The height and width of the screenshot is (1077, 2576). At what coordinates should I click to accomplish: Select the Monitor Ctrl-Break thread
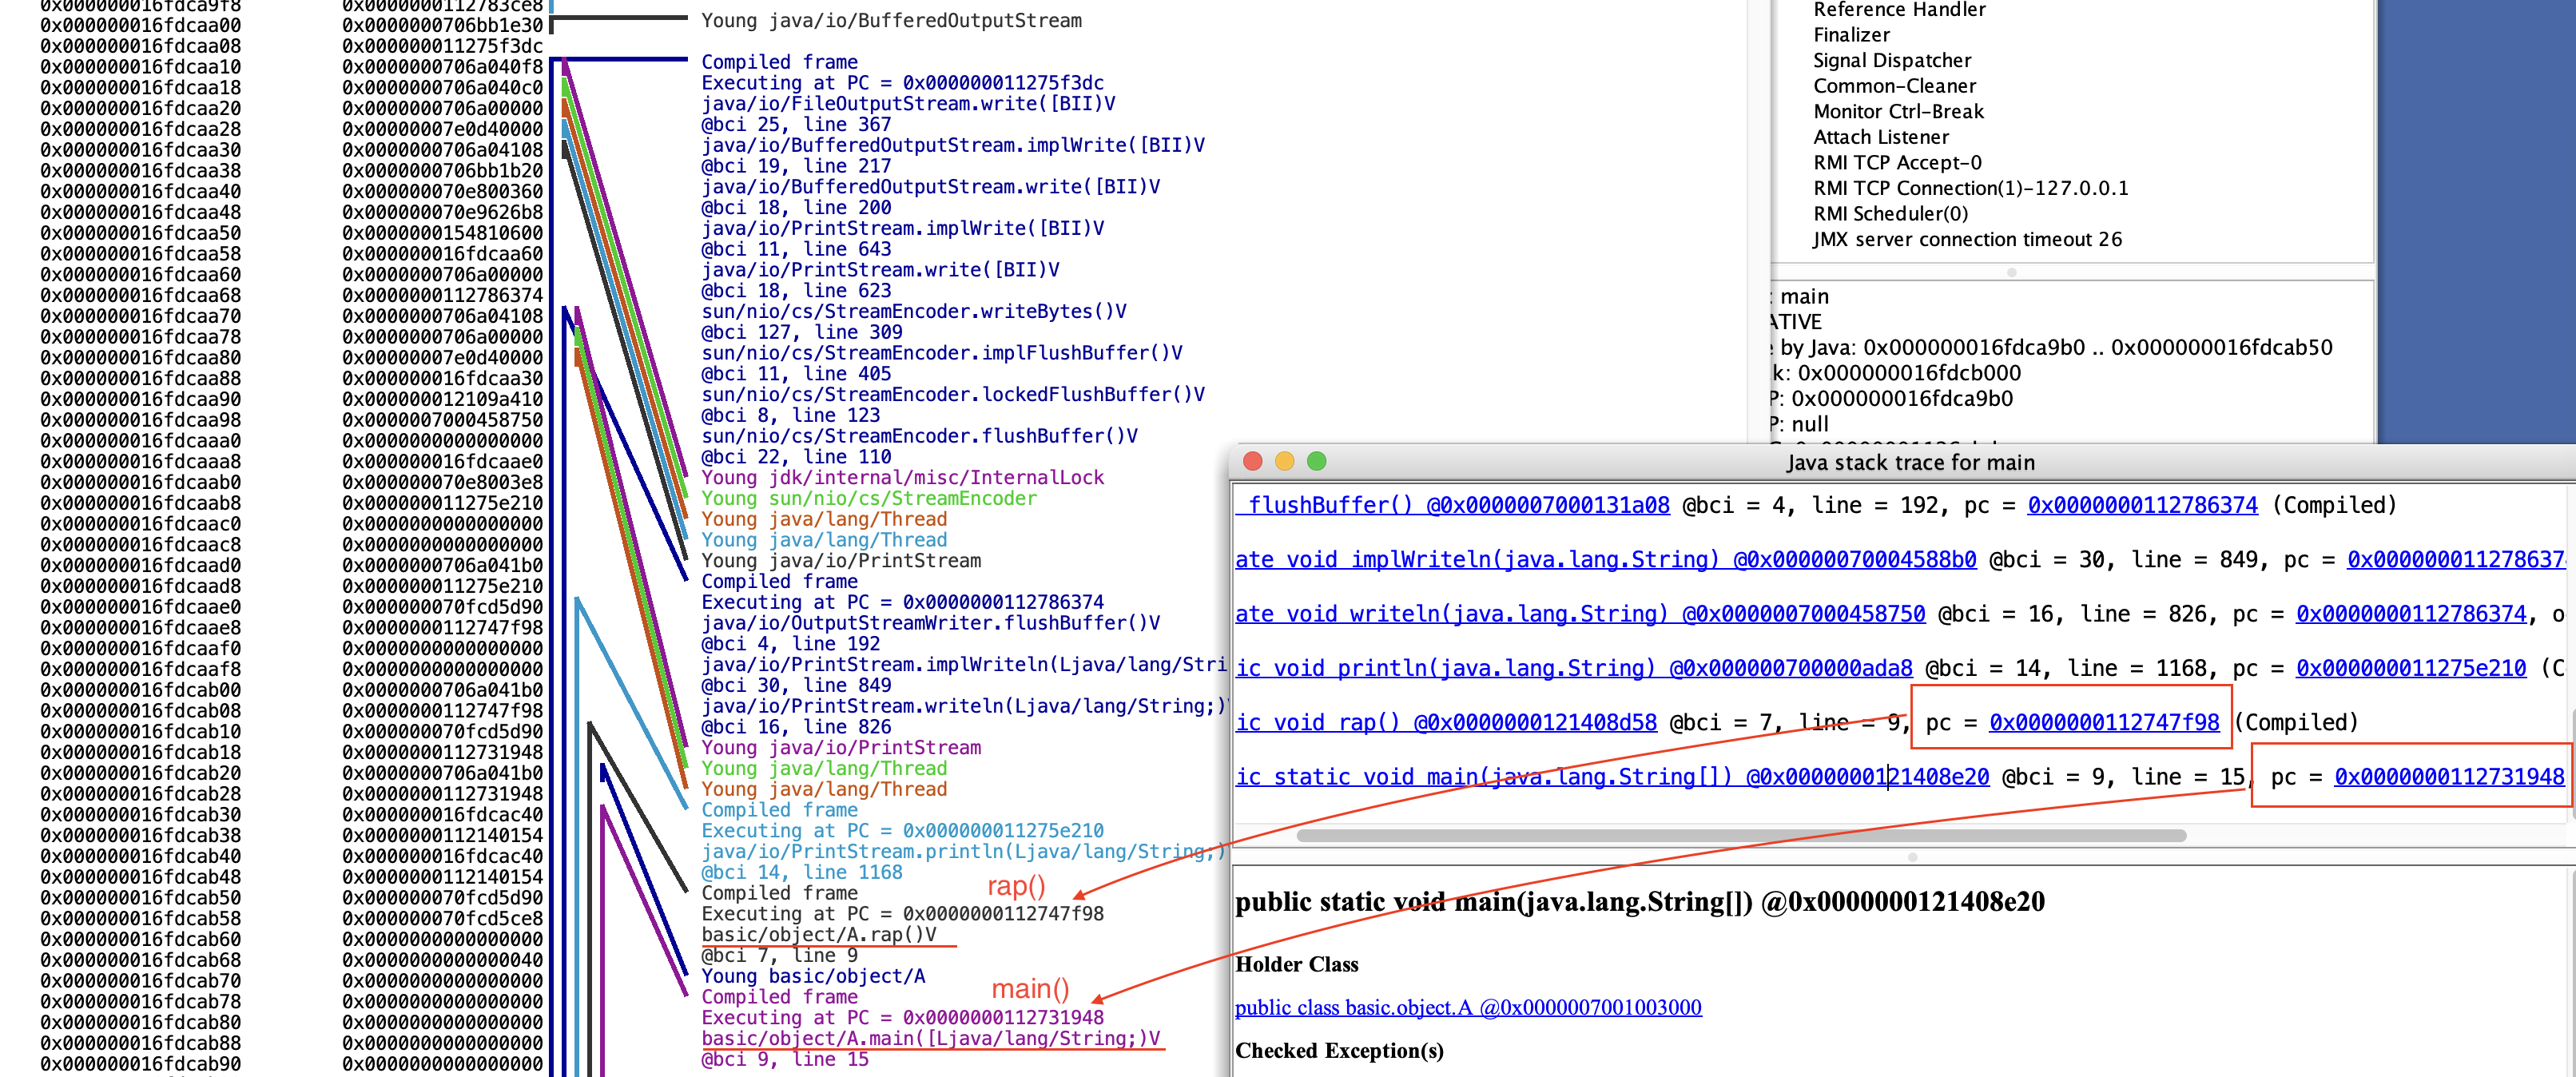[1898, 112]
